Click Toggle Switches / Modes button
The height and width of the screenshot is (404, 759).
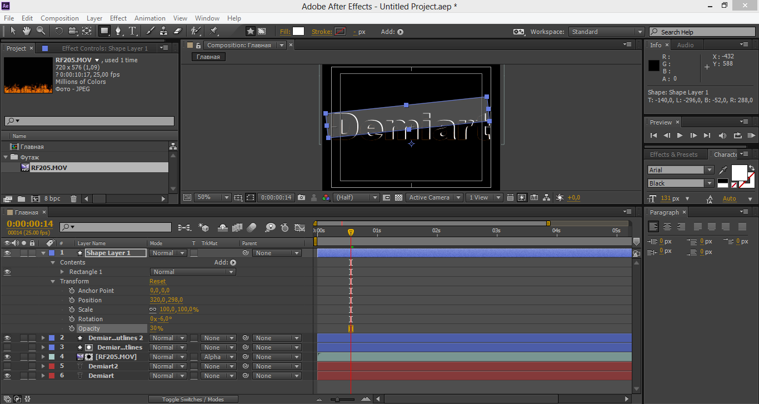click(193, 399)
